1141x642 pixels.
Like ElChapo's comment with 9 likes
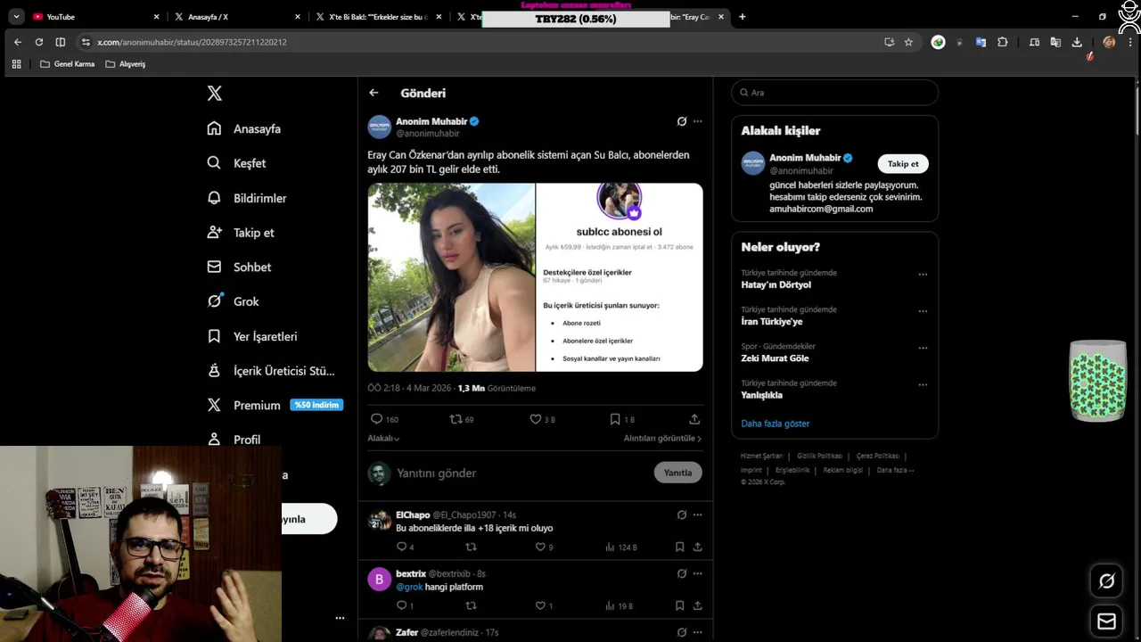[544, 547]
